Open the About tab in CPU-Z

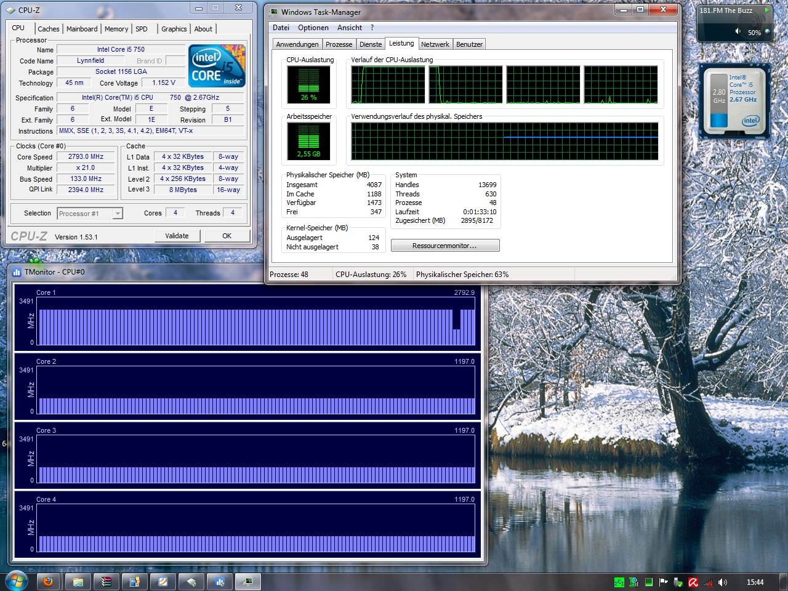pos(203,29)
